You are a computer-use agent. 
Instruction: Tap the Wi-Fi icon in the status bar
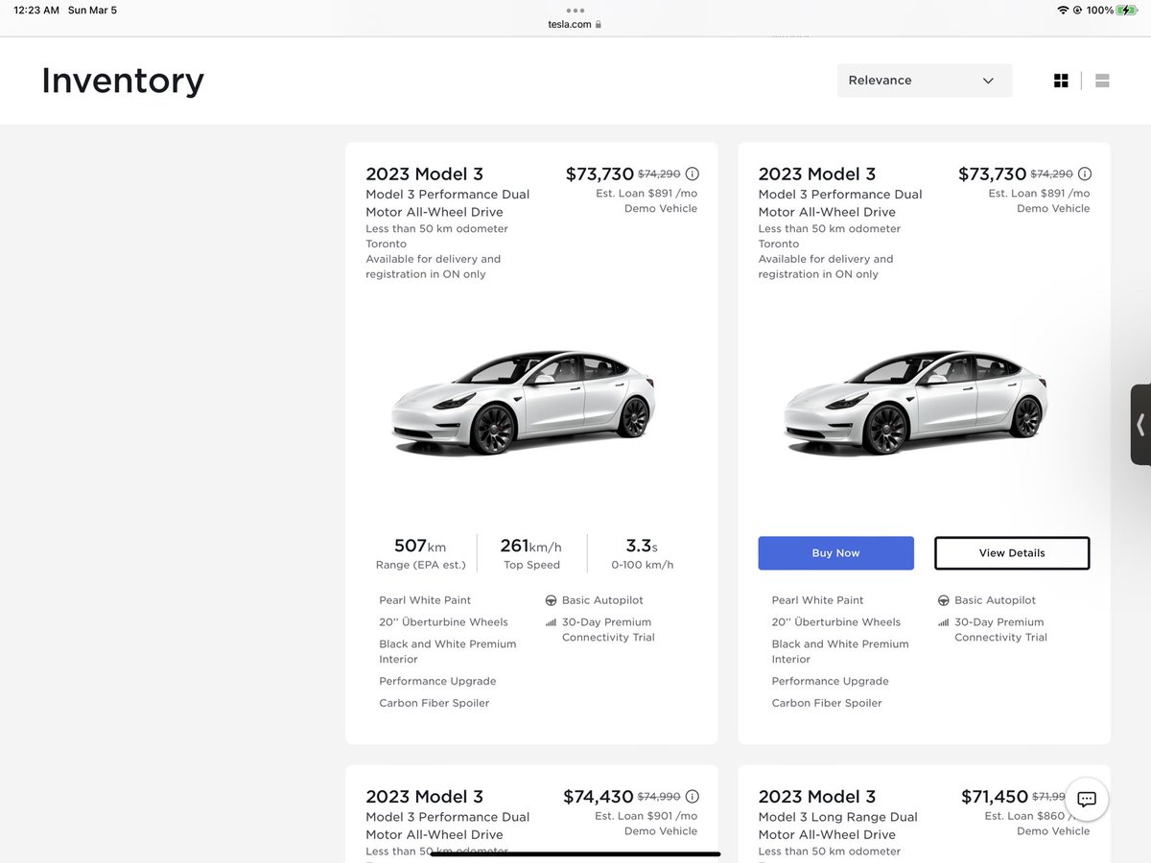pyautogui.click(x=1065, y=10)
